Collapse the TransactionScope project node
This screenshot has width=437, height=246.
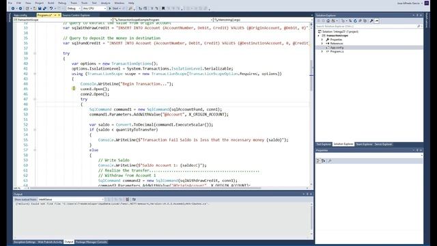(319, 36)
